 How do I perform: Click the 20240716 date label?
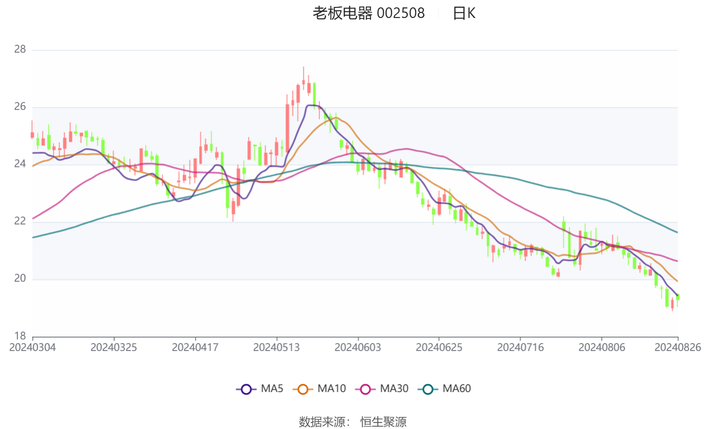520,347
